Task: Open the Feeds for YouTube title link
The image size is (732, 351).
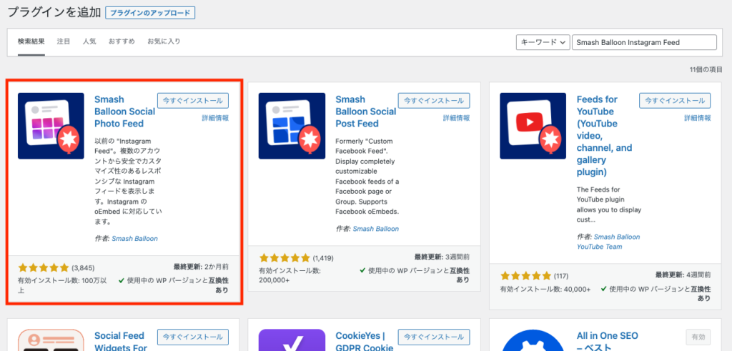Action: [604, 136]
